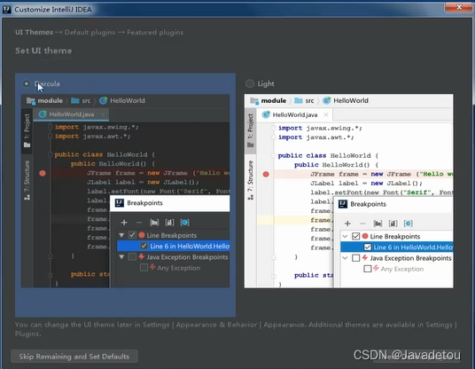Collapse Line Breakpoints tree arrow in Darcula preview

tap(121, 235)
